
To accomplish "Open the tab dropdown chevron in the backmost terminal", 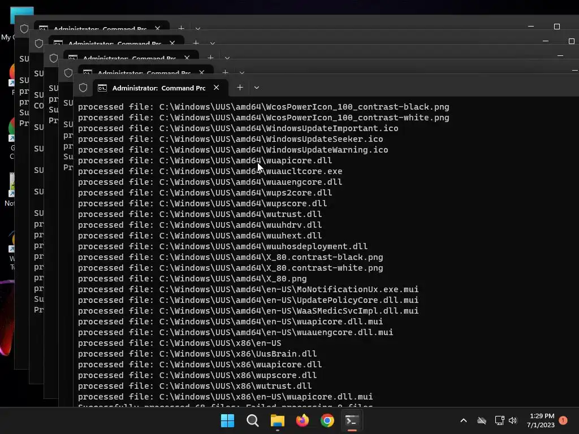I will click(x=198, y=28).
